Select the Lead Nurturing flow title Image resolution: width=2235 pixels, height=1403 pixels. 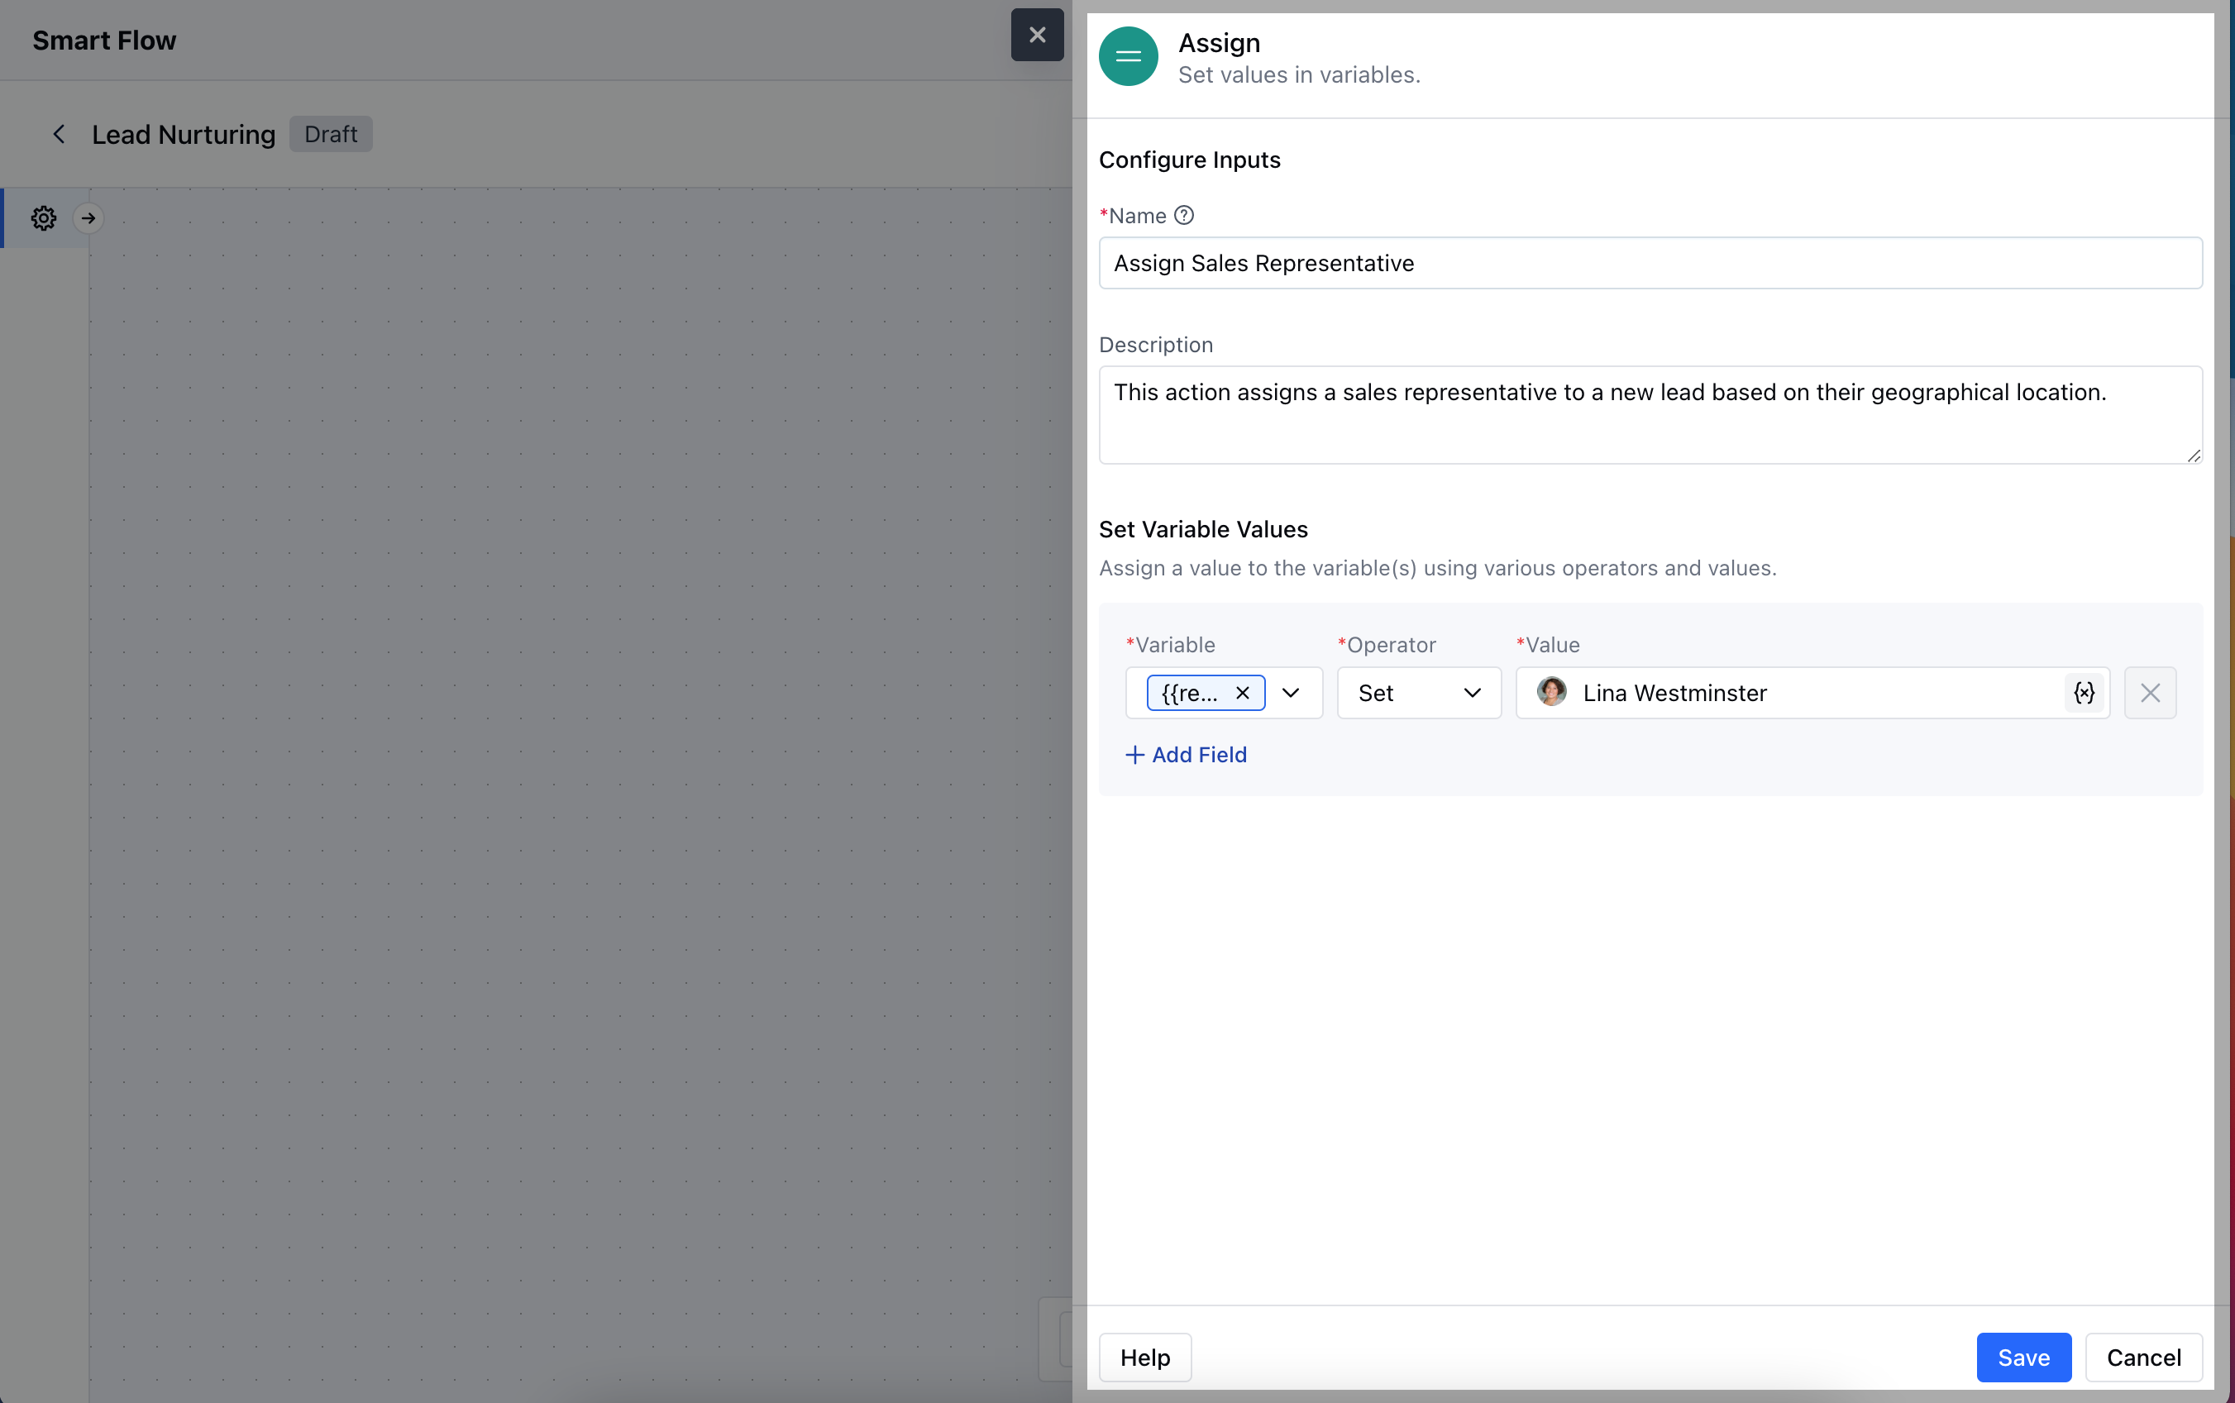pyautogui.click(x=183, y=134)
